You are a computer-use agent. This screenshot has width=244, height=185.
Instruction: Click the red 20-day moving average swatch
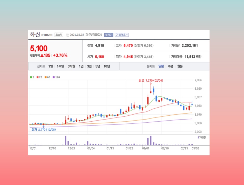pos(37,77)
